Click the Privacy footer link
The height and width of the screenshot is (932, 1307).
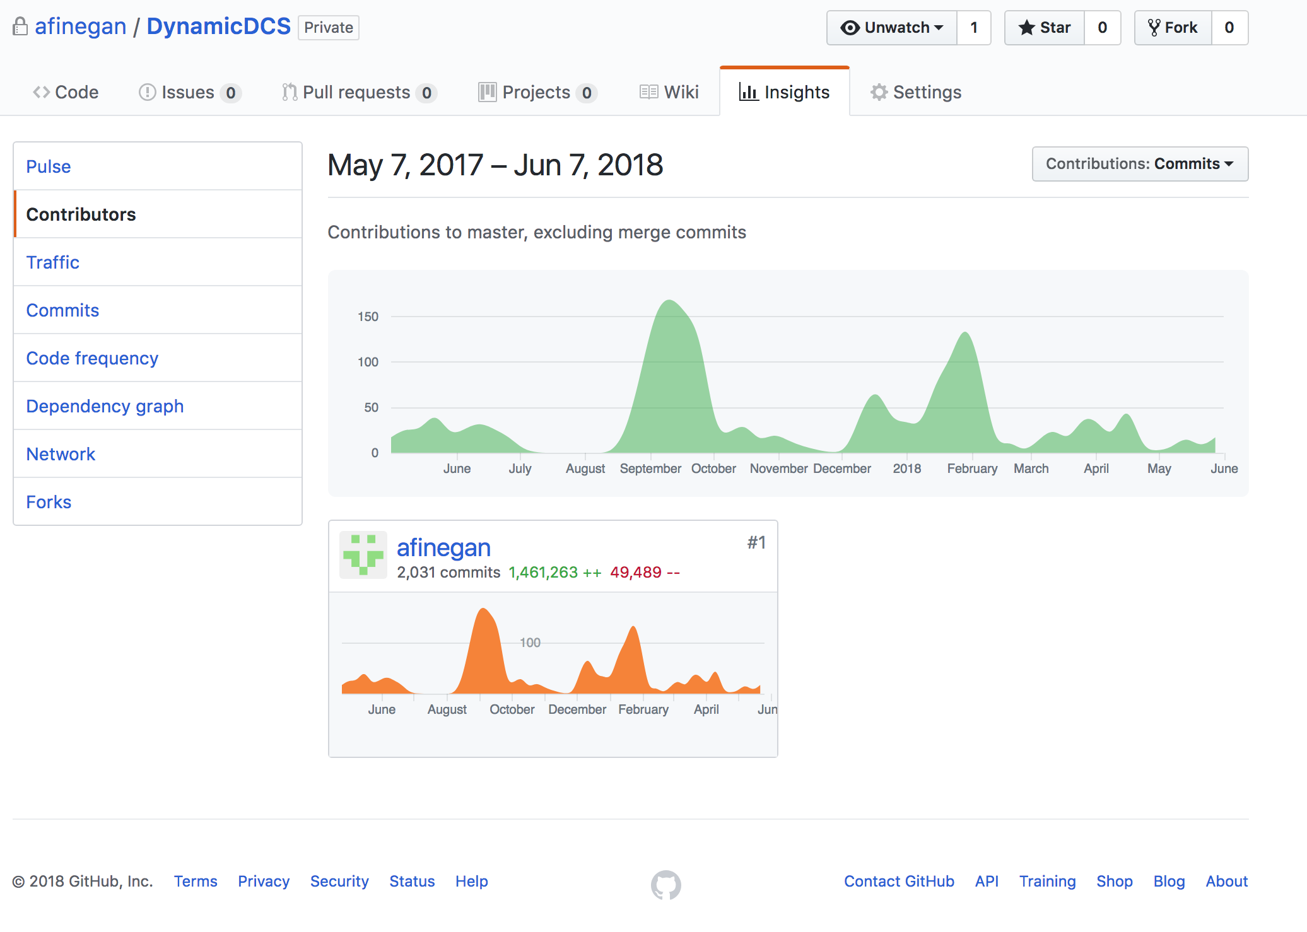click(x=264, y=881)
